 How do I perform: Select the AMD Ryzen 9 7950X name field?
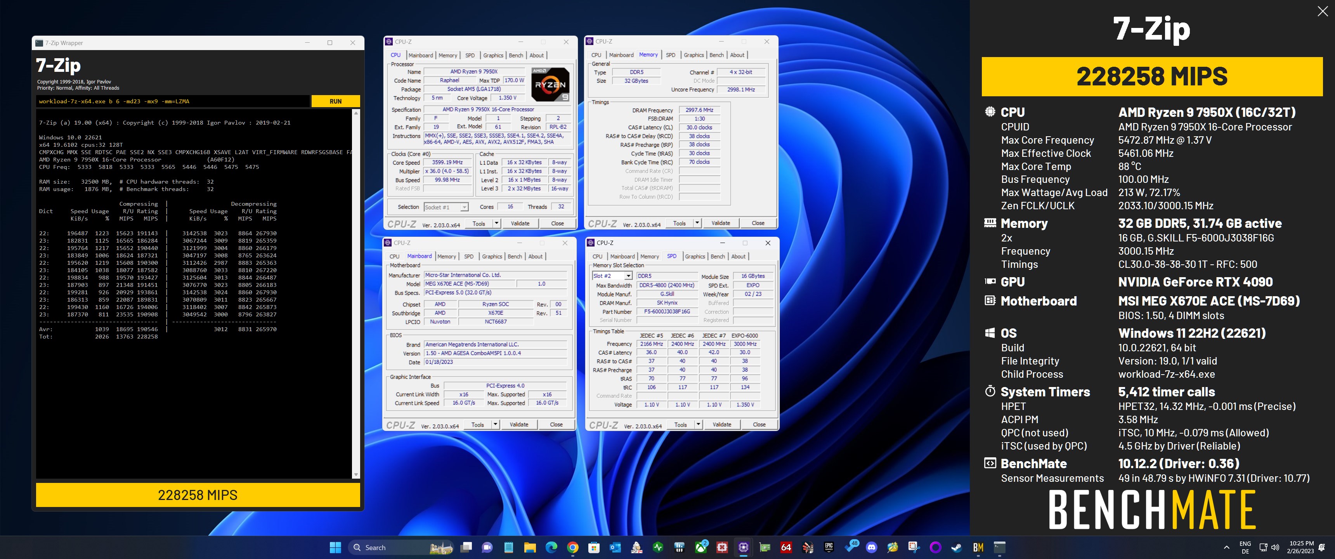[474, 71]
